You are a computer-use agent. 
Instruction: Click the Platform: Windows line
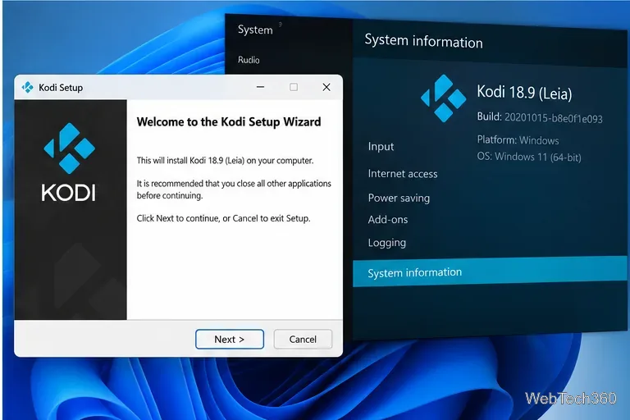click(518, 140)
